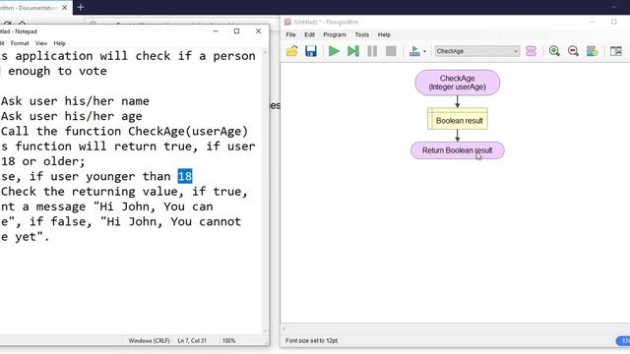This screenshot has width=630, height=354.
Task: Open the run speed dropdown arrow
Action: tap(424, 51)
